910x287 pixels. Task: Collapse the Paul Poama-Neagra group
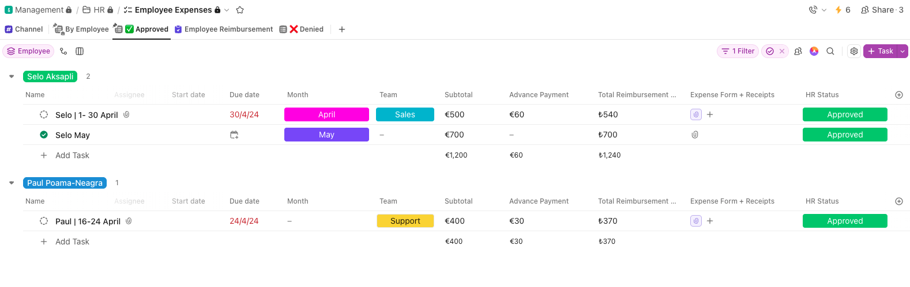(x=12, y=183)
